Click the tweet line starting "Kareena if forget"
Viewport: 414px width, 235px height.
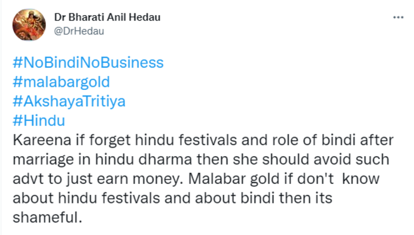coord(203,140)
